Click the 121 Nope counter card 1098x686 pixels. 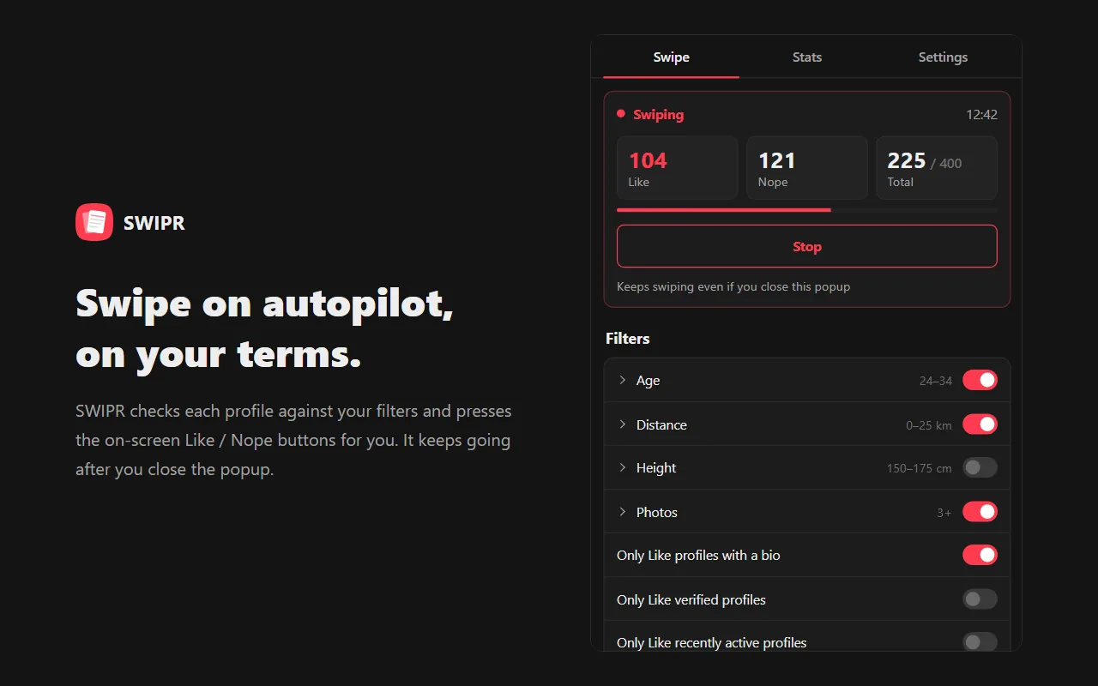[807, 168]
